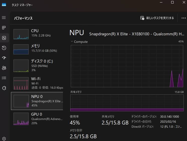Open the App history icon
187x141 pixels.
[x=4, y=48]
